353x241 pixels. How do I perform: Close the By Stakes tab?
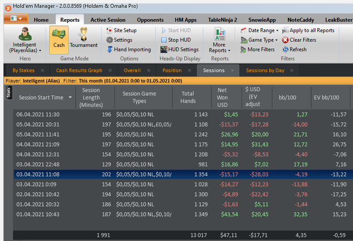pos(42,71)
